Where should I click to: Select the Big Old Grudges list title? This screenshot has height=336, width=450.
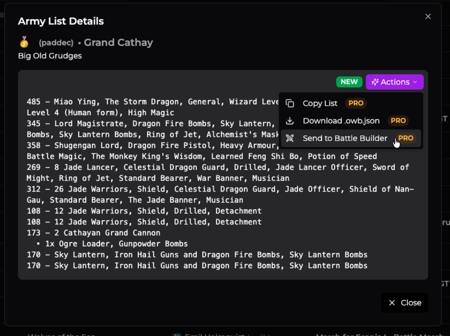pos(50,56)
